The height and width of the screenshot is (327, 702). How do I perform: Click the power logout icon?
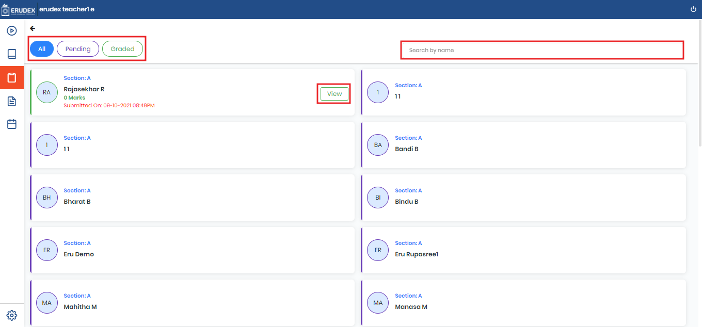pyautogui.click(x=693, y=9)
